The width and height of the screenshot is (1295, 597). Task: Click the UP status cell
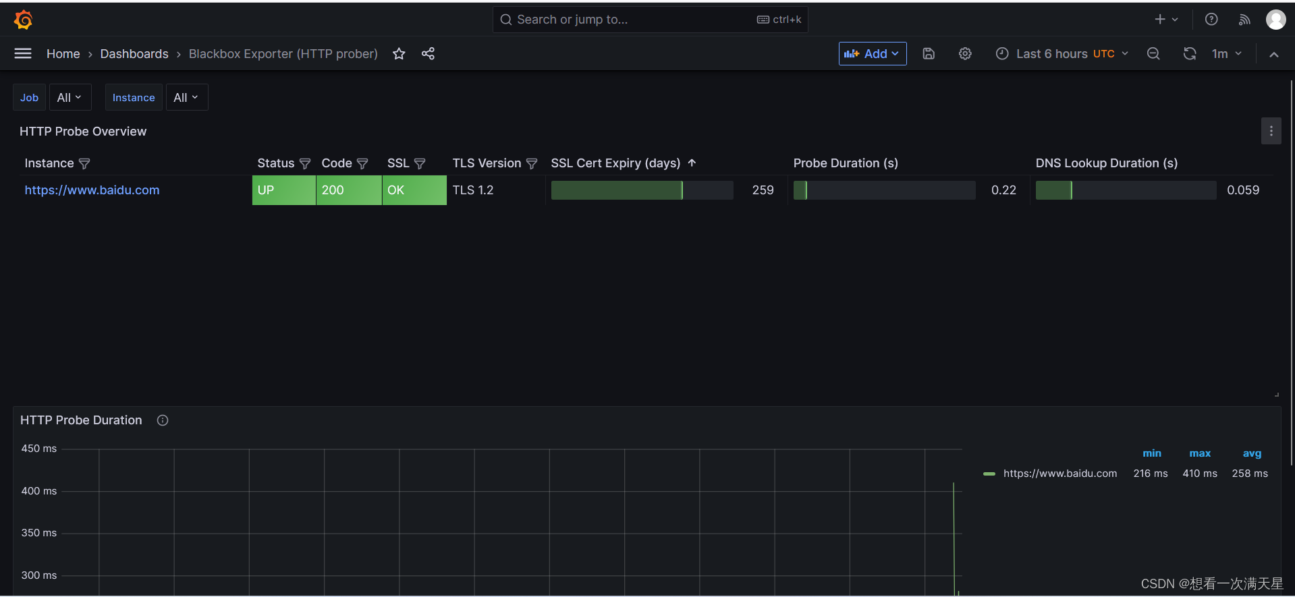coord(284,190)
